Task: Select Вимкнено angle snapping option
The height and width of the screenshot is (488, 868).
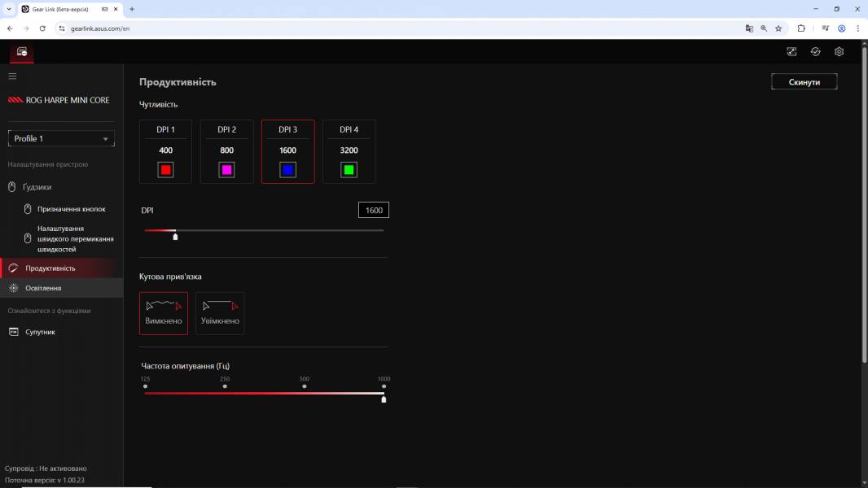Action: pos(164,313)
